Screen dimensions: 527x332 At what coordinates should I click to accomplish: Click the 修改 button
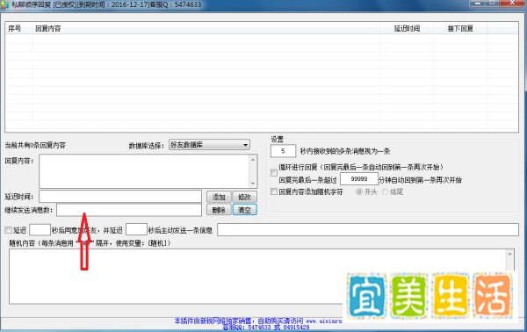244,197
